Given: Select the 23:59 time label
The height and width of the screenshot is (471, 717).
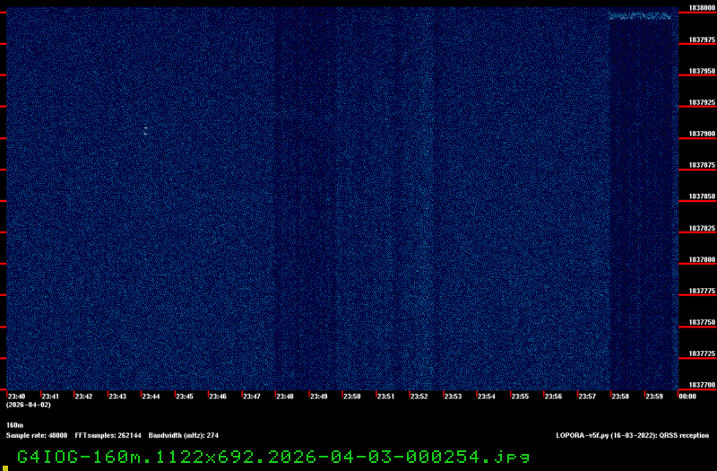Looking at the screenshot, I should [x=654, y=397].
